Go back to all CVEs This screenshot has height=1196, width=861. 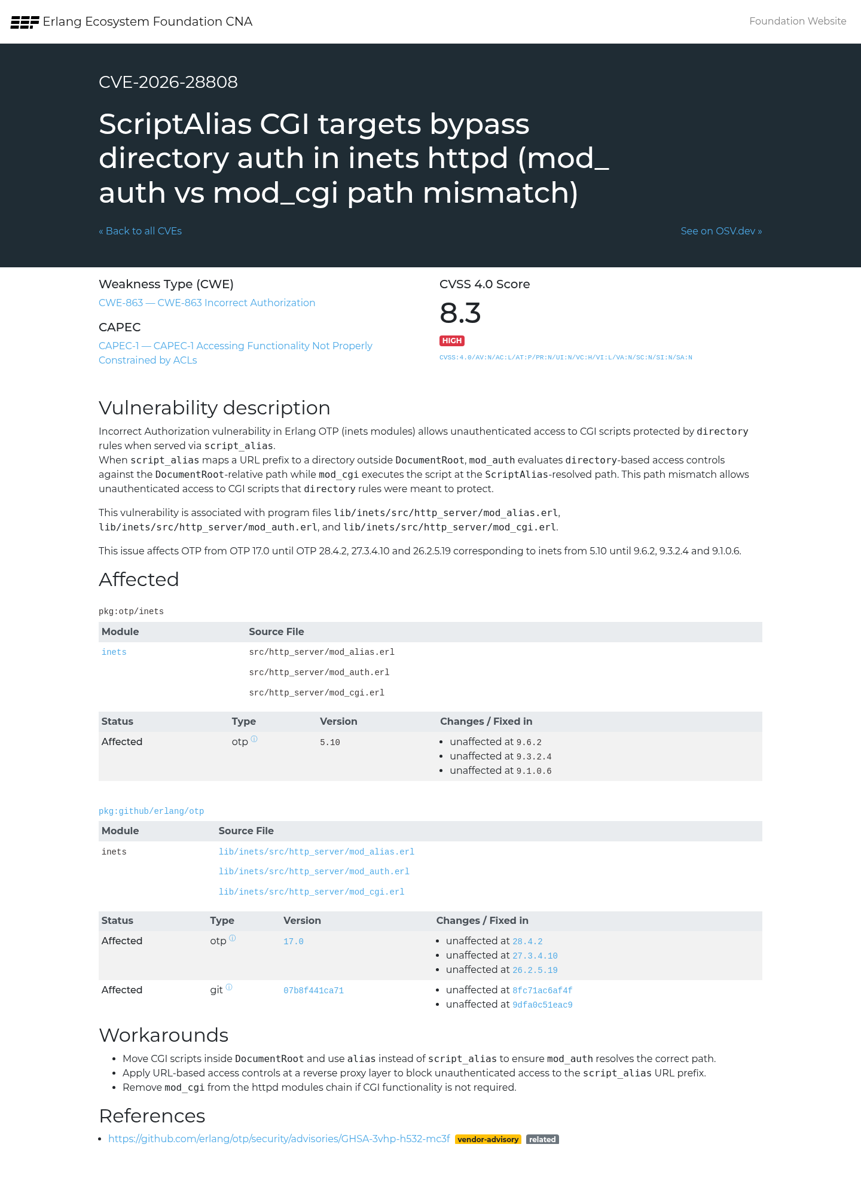click(x=141, y=231)
